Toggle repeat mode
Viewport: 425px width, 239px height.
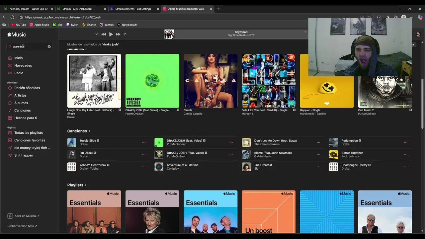pyautogui.click(x=125, y=34)
